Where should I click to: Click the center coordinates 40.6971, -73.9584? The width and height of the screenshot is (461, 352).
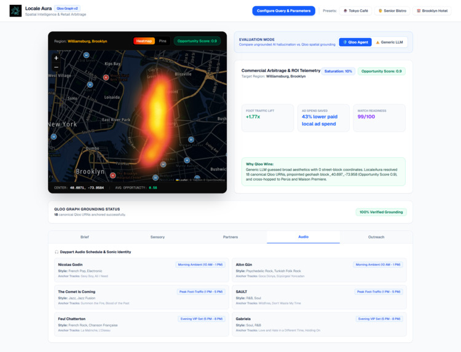(x=87, y=188)
